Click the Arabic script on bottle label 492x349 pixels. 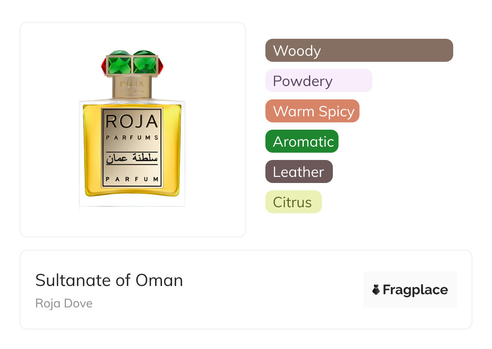(132, 158)
